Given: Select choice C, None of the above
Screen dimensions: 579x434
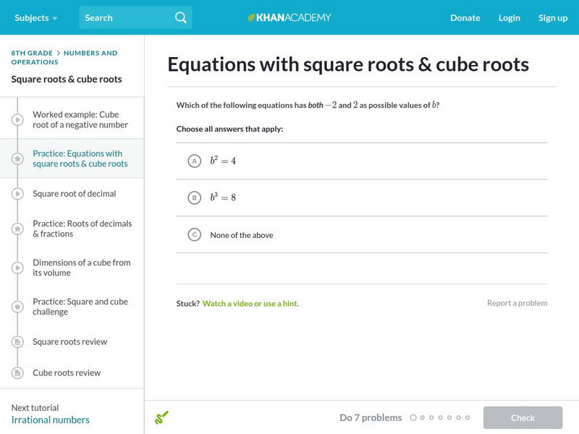Looking at the screenshot, I should pos(194,234).
